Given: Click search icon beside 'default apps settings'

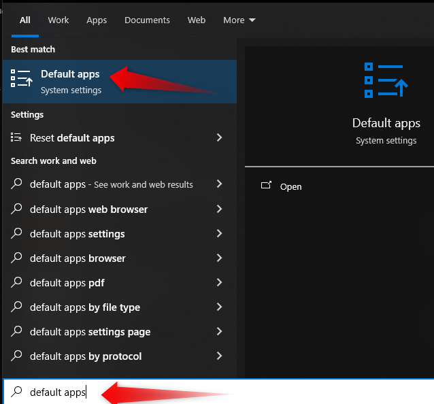Looking at the screenshot, I should (16, 233).
